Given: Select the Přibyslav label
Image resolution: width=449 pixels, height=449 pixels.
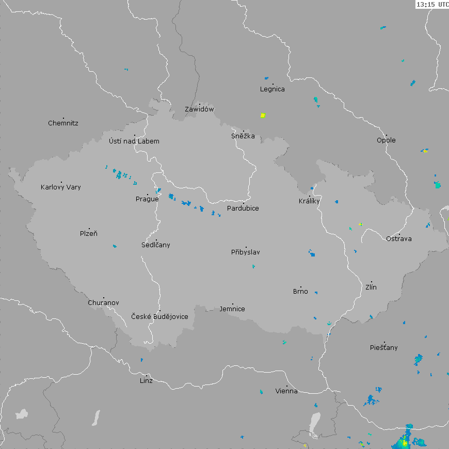Looking at the screenshot, I should pos(246,252).
